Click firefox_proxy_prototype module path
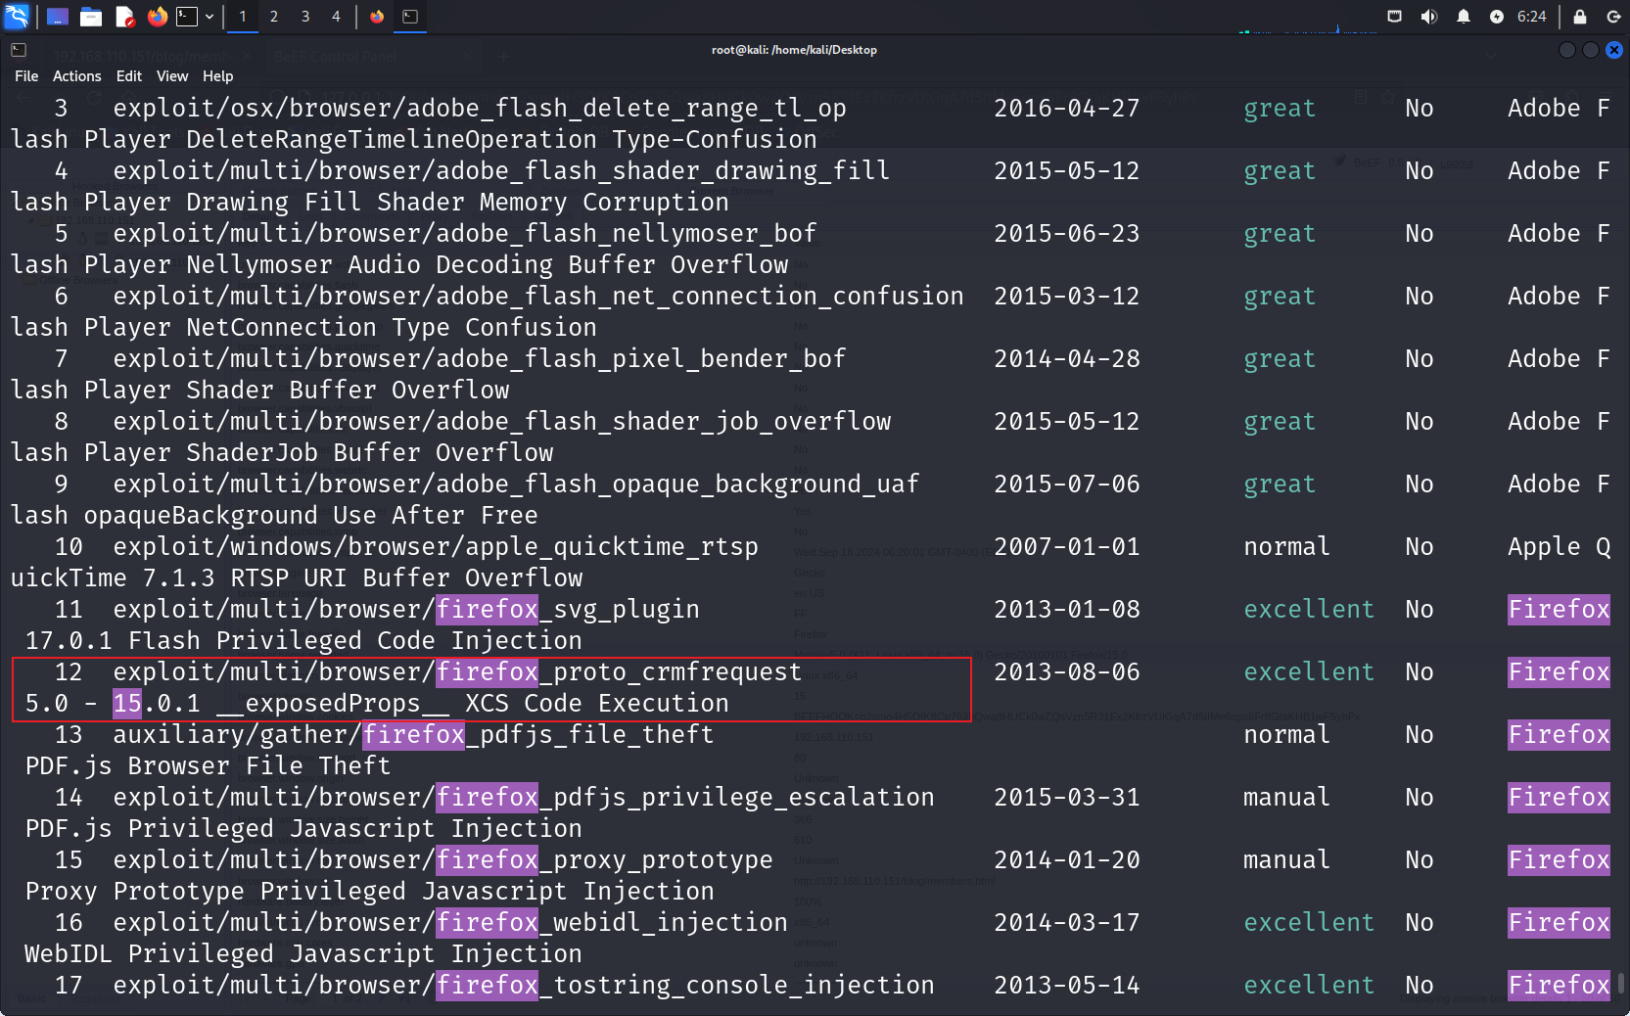The width and height of the screenshot is (1630, 1016). tap(443, 859)
